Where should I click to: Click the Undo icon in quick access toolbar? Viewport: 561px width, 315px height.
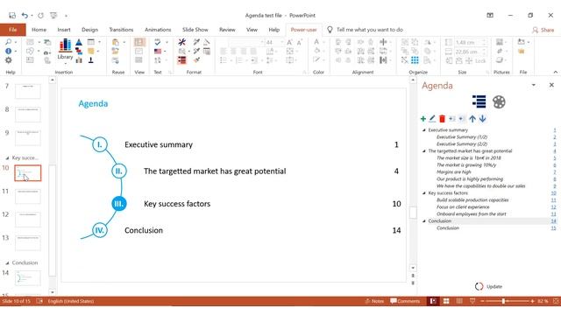25,16
